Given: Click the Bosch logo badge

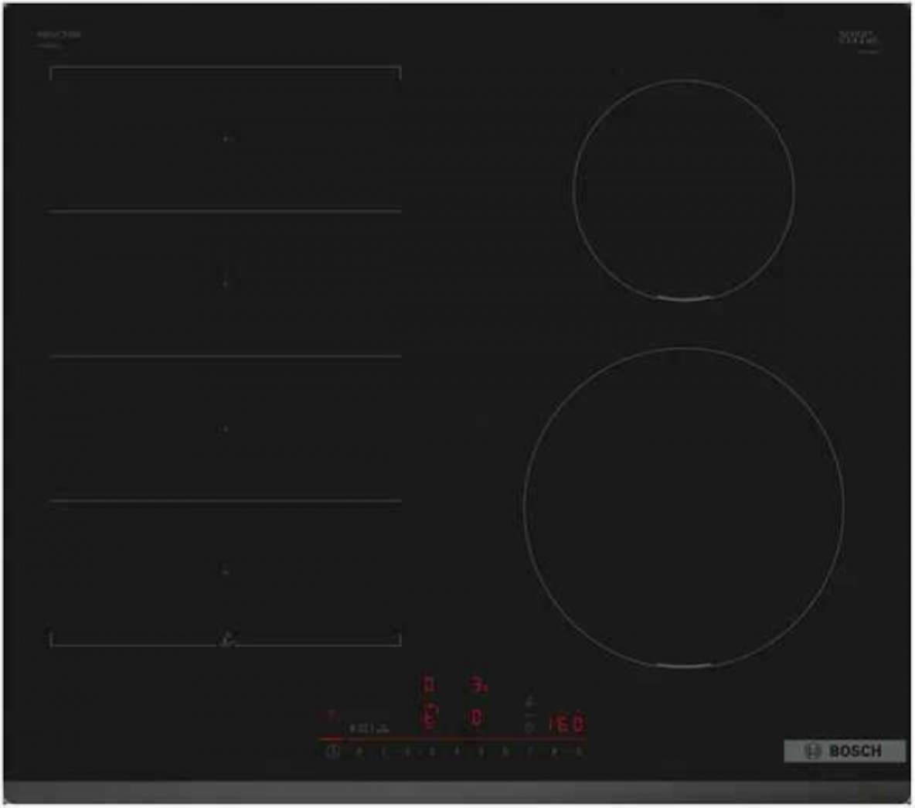Looking at the screenshot, I should [x=844, y=752].
